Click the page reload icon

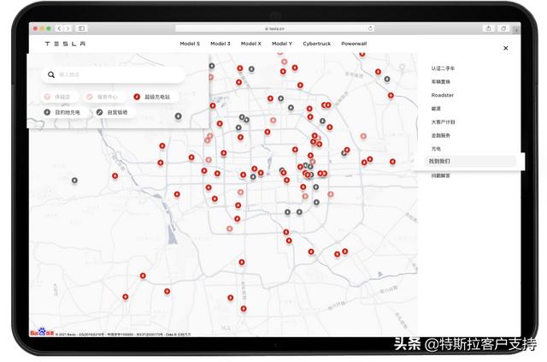point(370,28)
